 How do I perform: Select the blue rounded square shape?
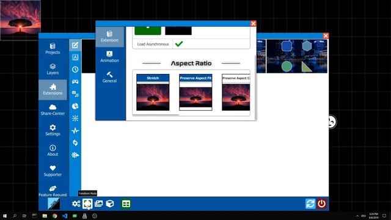tap(287, 46)
